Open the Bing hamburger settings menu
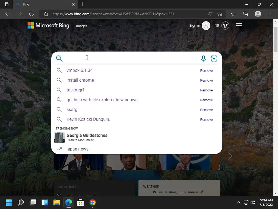The height and width of the screenshot is (209, 278). [239, 25]
